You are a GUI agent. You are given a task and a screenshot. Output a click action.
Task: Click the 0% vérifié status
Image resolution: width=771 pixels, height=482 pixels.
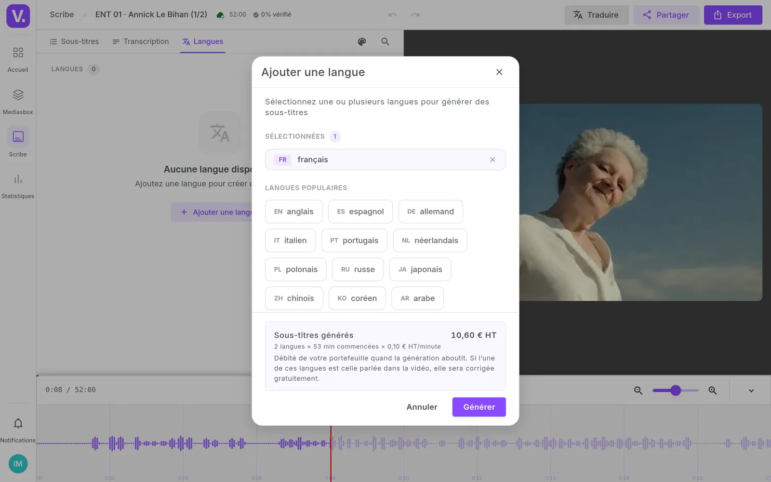click(272, 14)
